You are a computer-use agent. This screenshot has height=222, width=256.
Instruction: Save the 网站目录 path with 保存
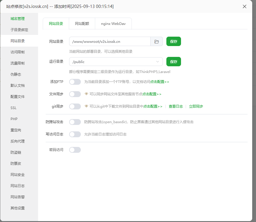173,41
